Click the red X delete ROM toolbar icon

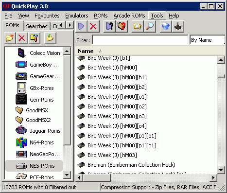pos(93,26)
